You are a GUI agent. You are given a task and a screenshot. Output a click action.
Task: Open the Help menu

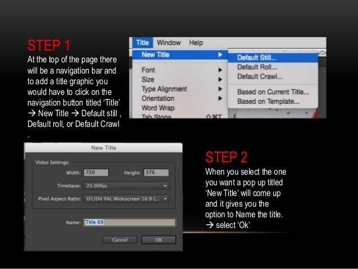[196, 43]
